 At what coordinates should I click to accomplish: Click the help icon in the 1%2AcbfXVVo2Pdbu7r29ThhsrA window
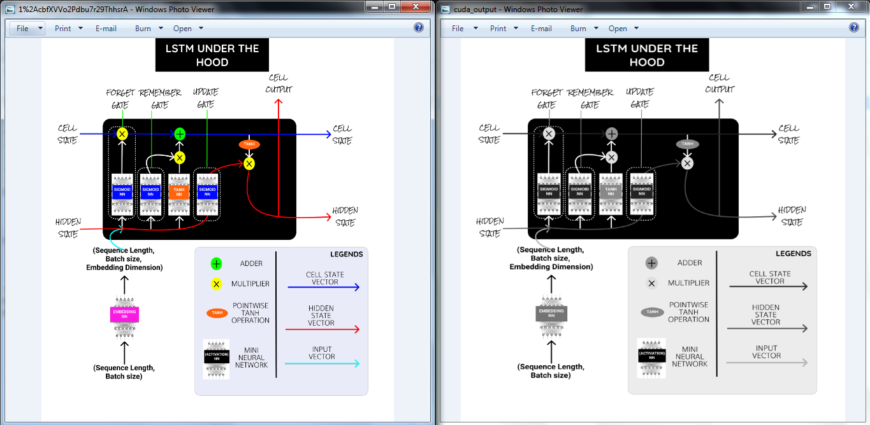click(419, 27)
